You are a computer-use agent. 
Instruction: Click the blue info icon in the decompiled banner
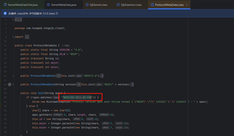5,13
